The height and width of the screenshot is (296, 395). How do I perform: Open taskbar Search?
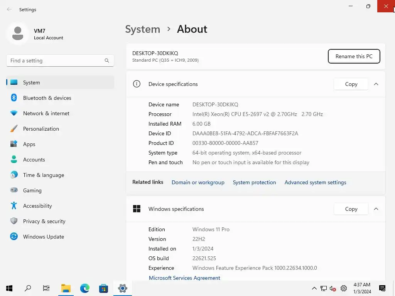pos(28,288)
